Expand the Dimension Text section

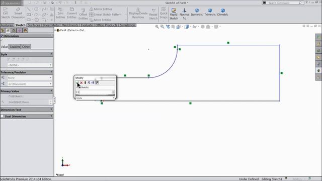(x=51, y=110)
